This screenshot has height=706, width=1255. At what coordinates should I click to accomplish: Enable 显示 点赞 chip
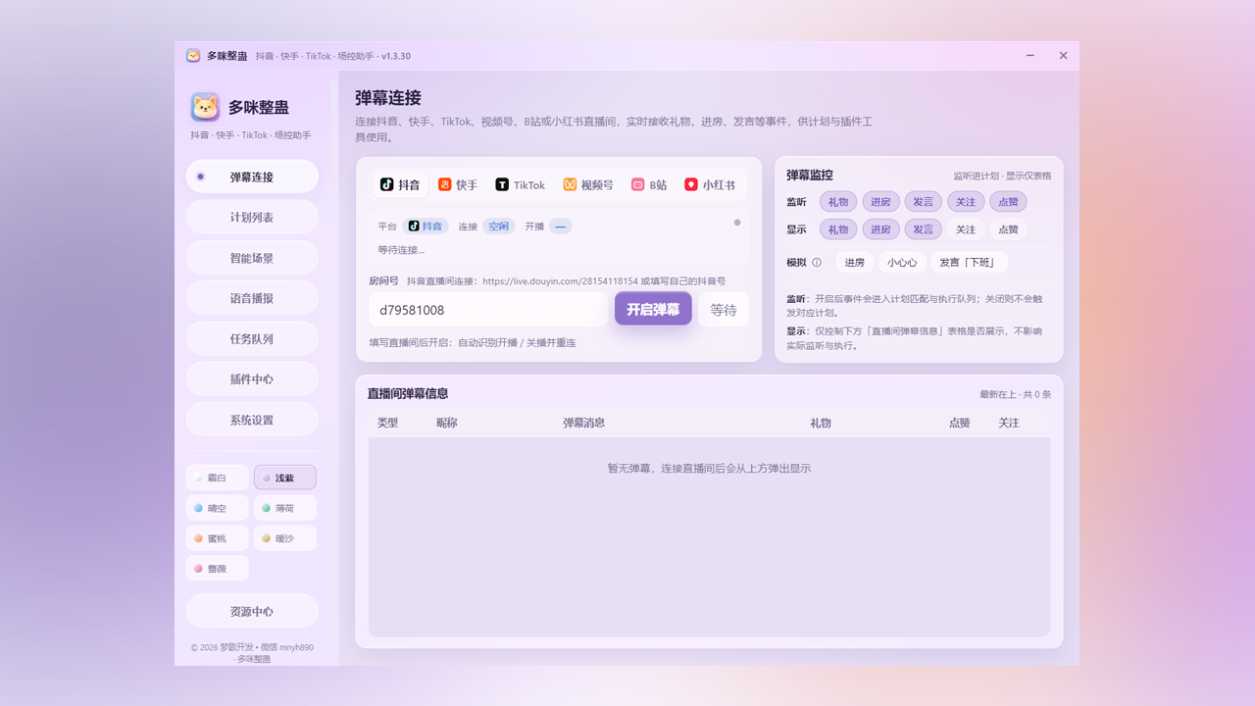click(1008, 228)
